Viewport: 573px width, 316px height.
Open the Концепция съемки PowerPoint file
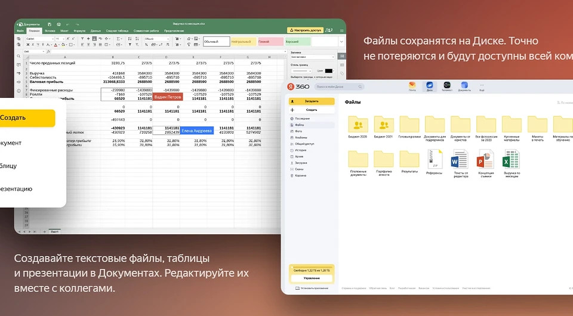tap(485, 160)
